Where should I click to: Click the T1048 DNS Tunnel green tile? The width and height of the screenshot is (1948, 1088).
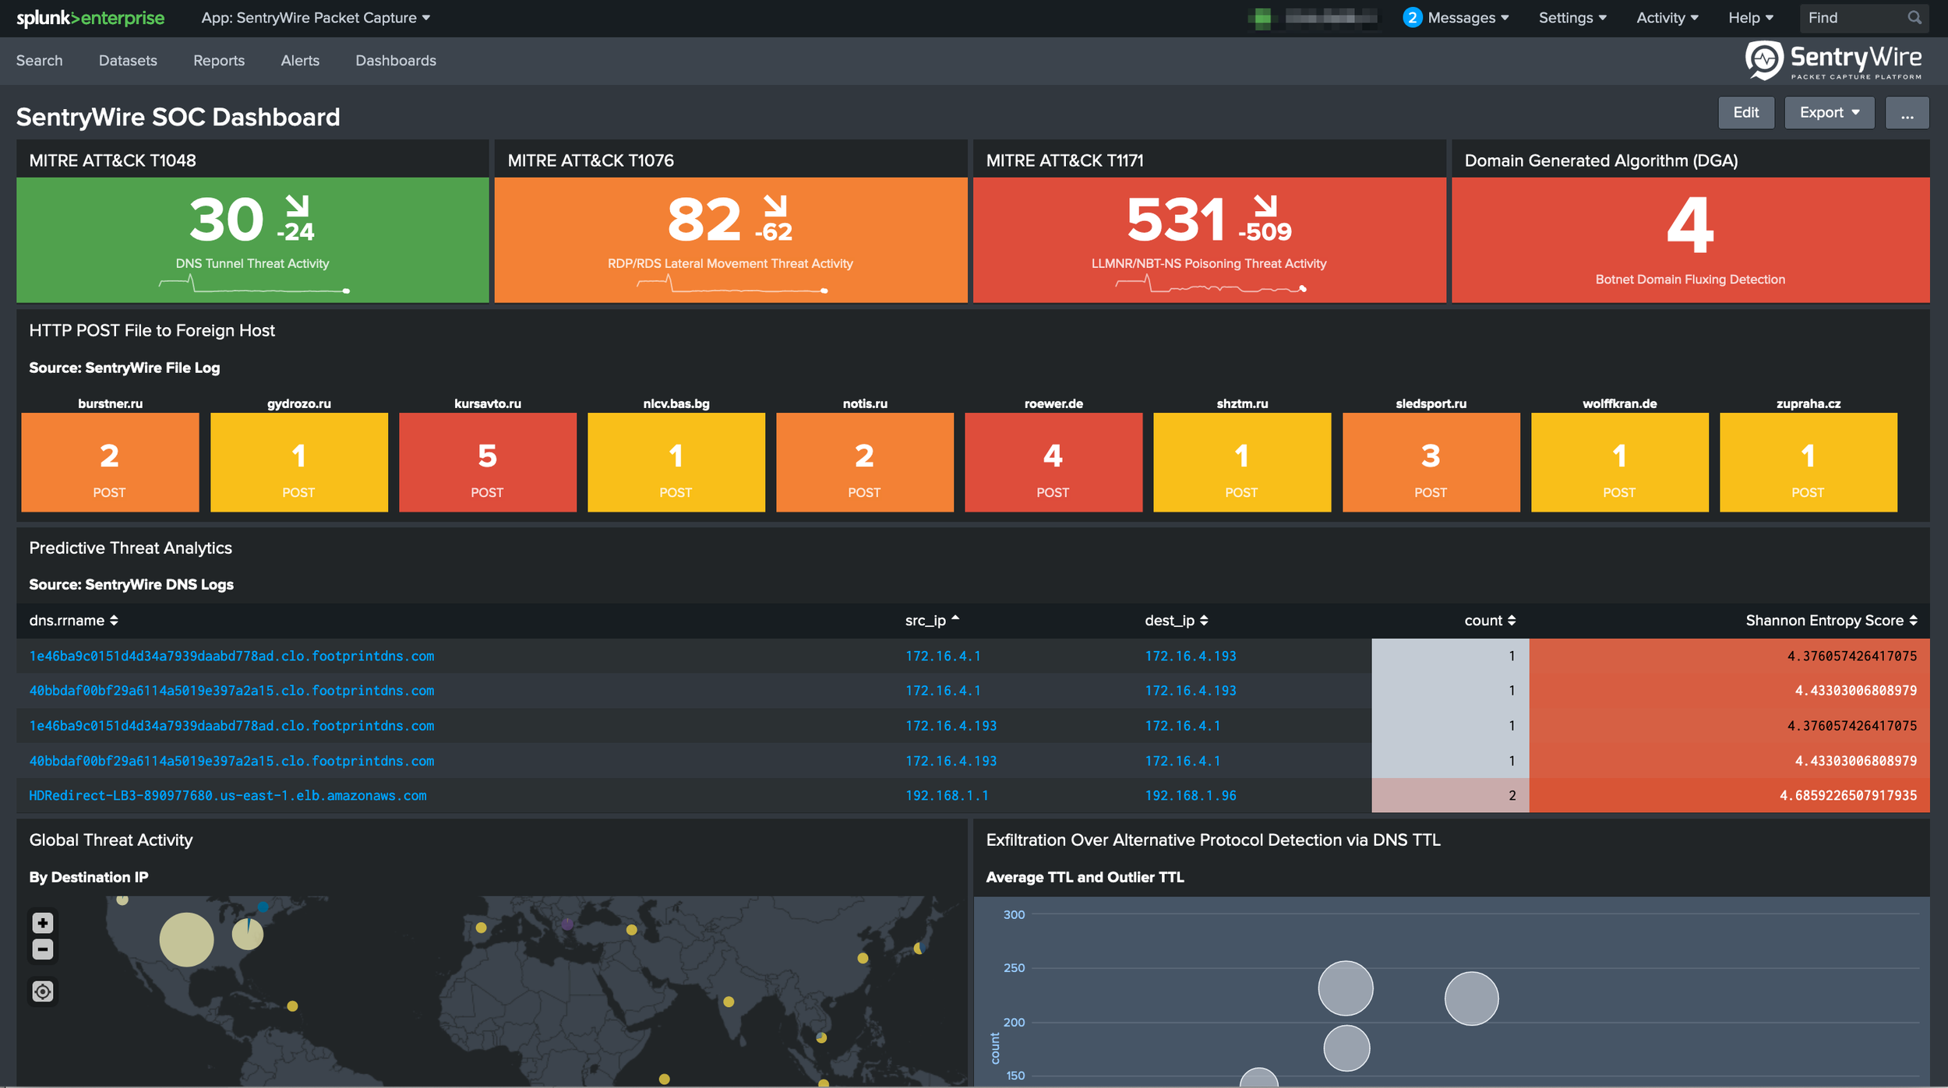coord(252,240)
